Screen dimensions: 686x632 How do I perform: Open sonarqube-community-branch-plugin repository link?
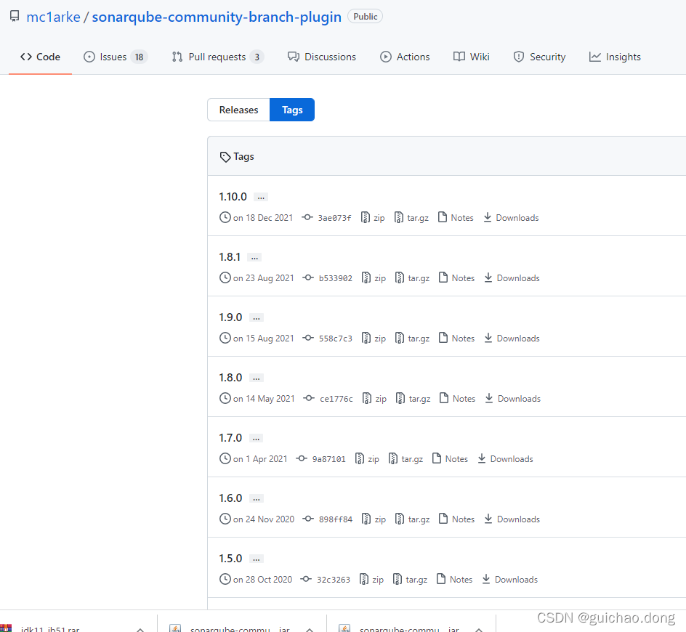coord(217,17)
